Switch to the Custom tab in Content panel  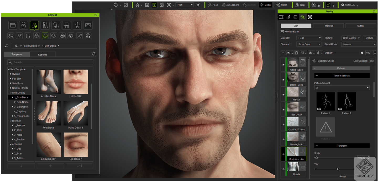click(42, 54)
